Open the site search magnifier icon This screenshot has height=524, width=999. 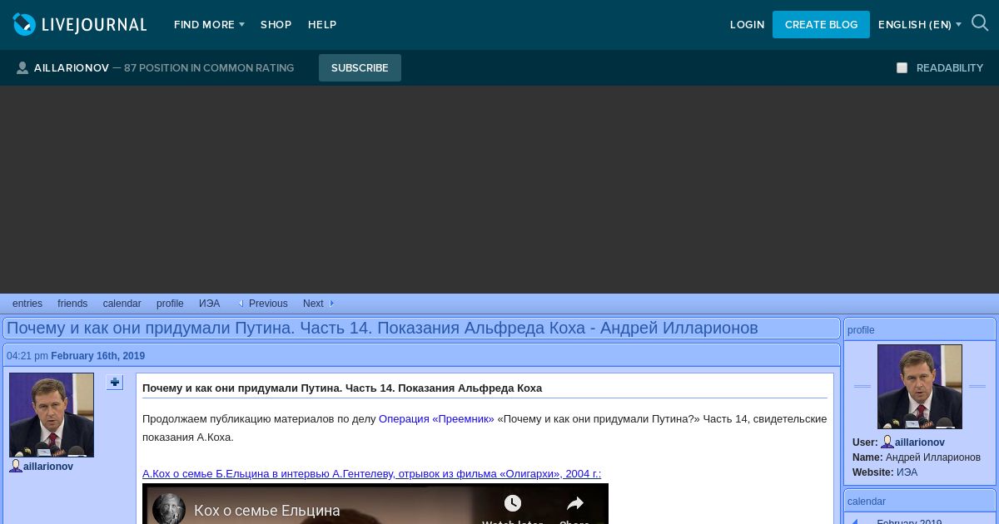pyautogui.click(x=980, y=24)
